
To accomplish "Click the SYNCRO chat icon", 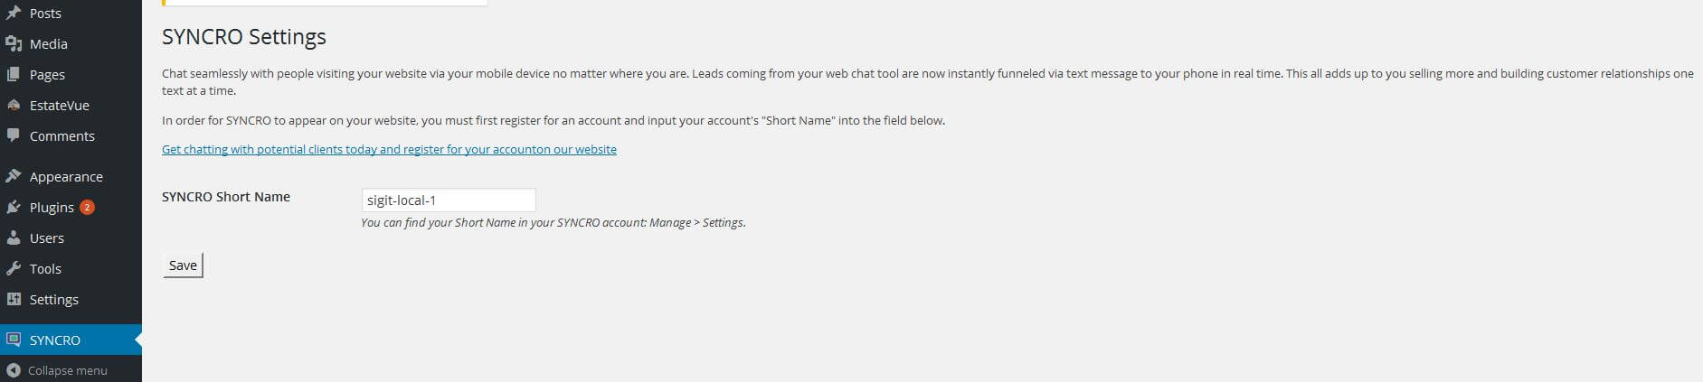I will coord(13,340).
